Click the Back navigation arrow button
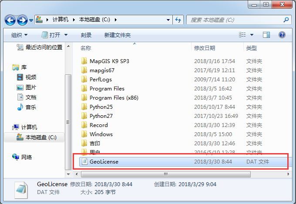The height and width of the screenshot is (204, 296). (x=10, y=20)
